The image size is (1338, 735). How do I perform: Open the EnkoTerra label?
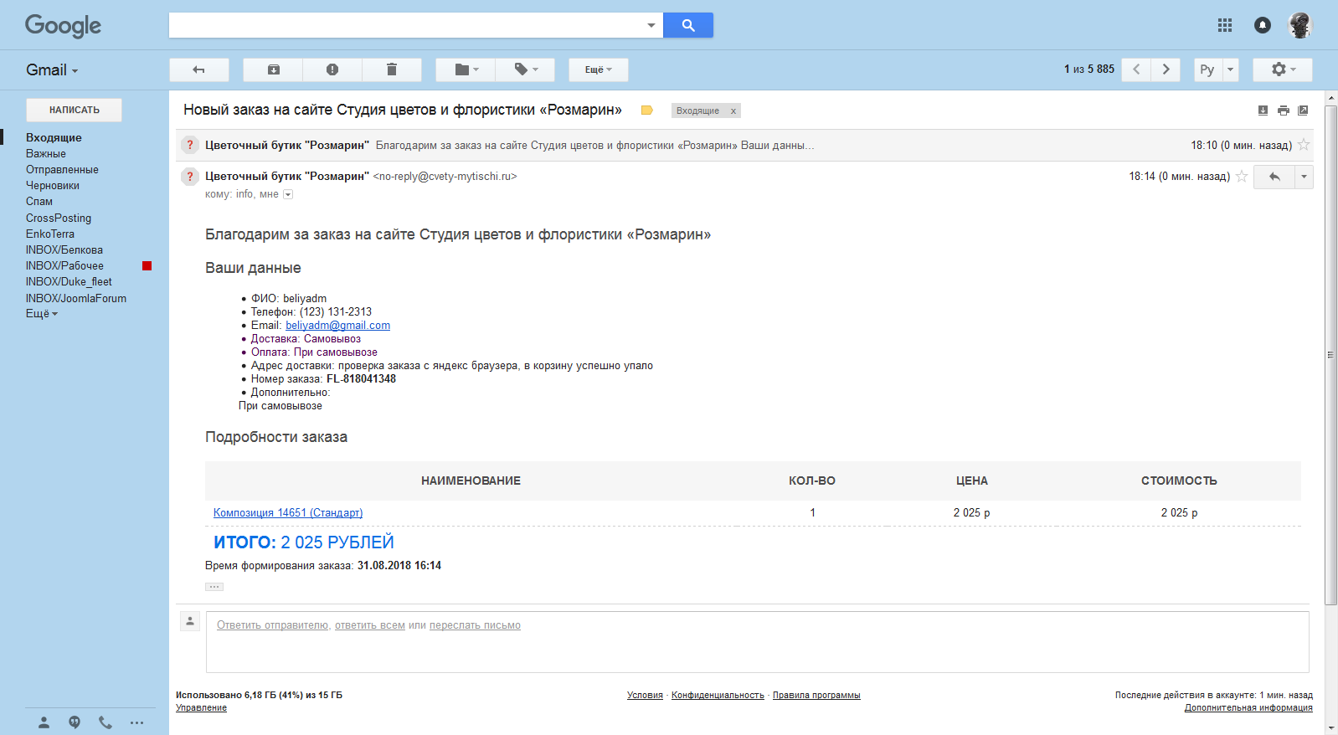point(50,234)
